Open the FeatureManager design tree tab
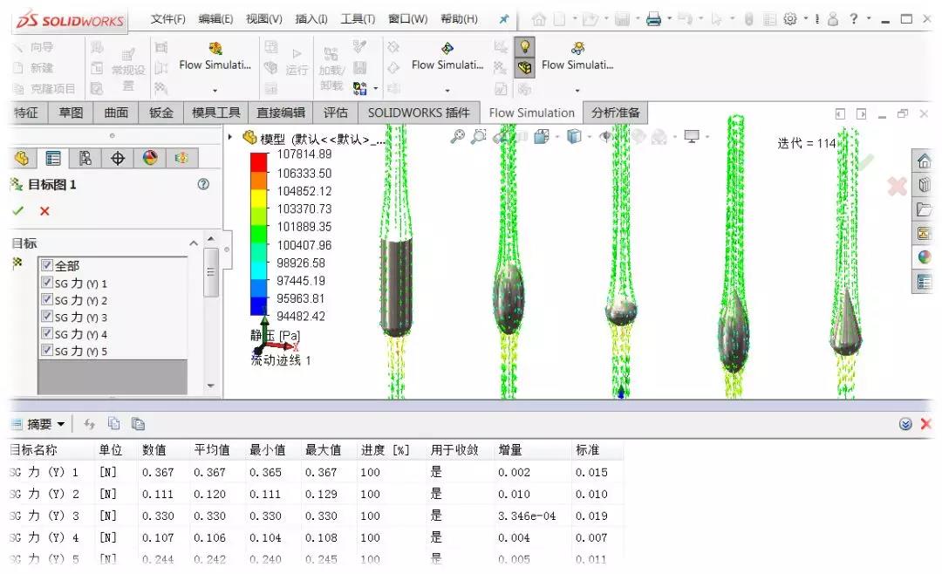This screenshot has width=942, height=574. tap(23, 158)
